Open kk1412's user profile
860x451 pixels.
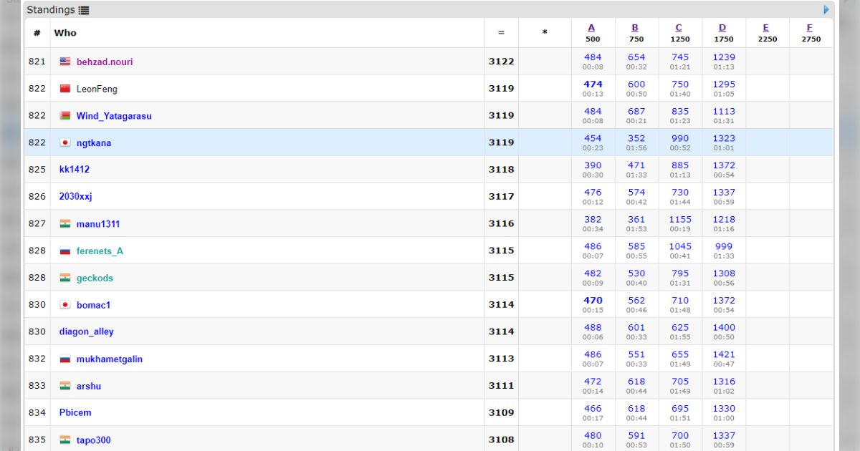tap(75, 170)
